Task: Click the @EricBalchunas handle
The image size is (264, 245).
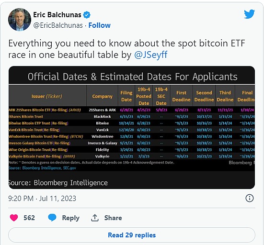Action: pyautogui.click(x=58, y=25)
